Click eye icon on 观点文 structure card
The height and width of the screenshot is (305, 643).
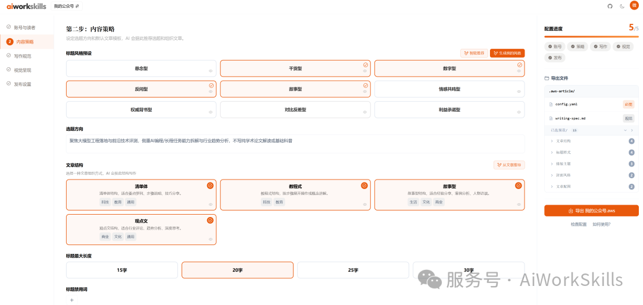point(211,239)
